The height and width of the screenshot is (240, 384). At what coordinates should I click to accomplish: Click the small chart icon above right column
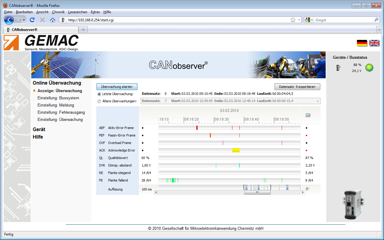308,115
